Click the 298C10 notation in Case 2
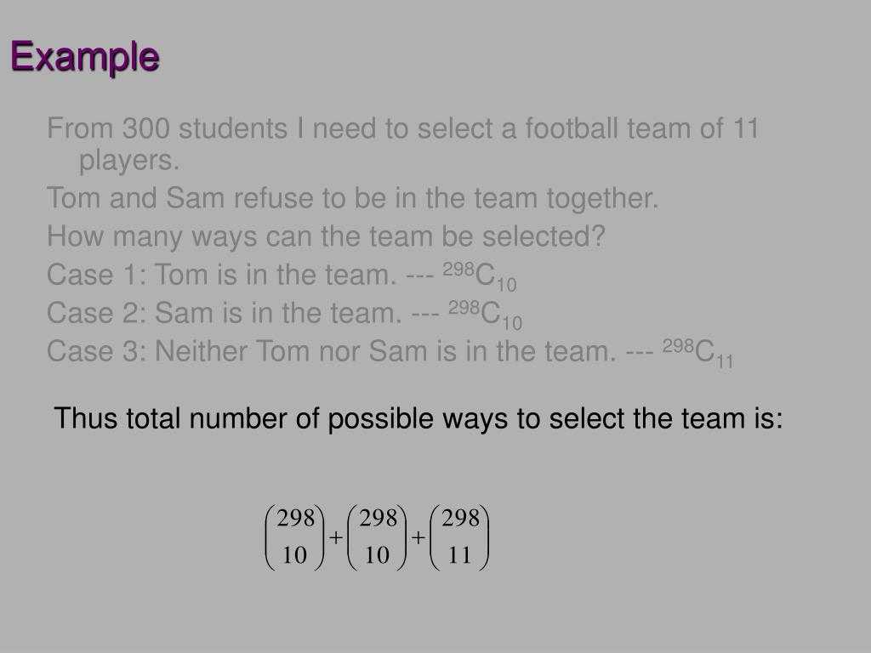This screenshot has height=653, width=871. (x=485, y=315)
